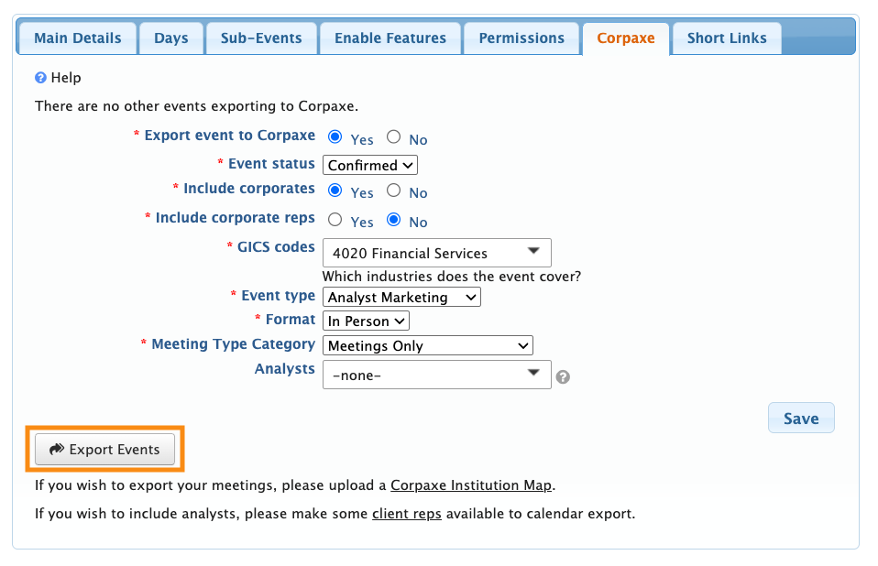Open the Sub-Events tab
This screenshot has width=878, height=566.
261,38
